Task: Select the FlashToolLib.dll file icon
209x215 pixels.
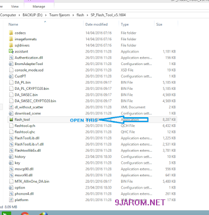Action: (11, 138)
